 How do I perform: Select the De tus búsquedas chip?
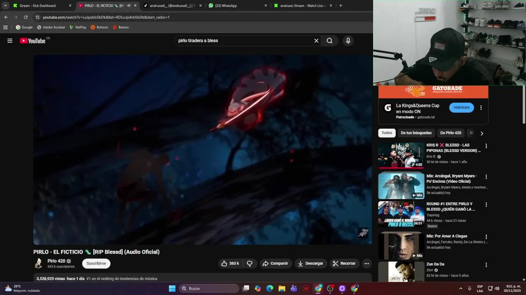(x=416, y=133)
